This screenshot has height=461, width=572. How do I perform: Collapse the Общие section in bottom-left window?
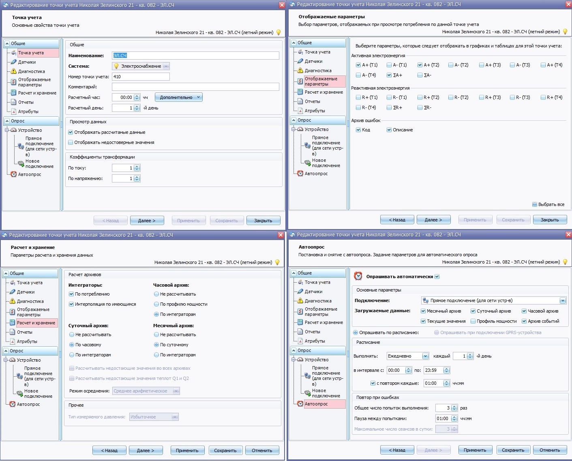click(x=6, y=273)
